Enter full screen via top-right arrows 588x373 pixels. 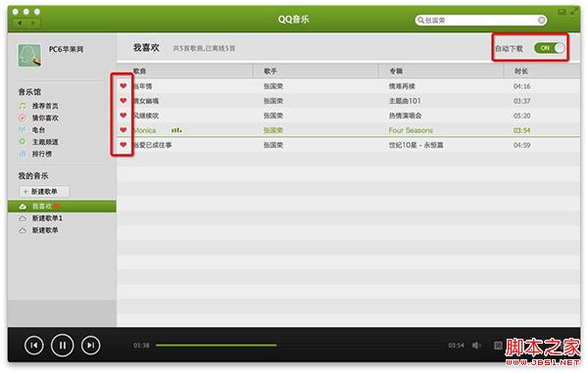[x=574, y=12]
